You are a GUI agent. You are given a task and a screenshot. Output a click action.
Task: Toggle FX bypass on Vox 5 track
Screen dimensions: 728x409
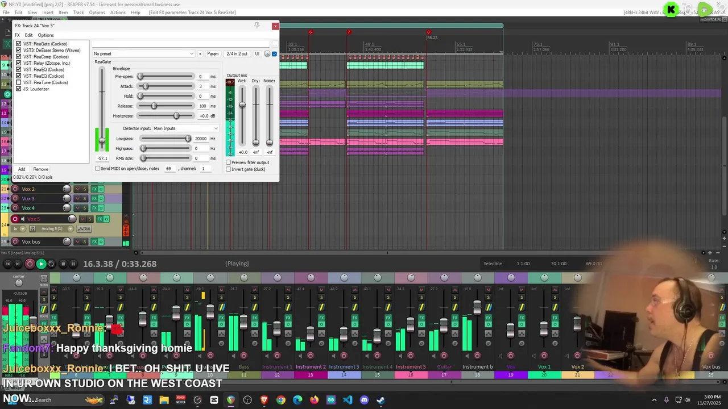(x=106, y=219)
